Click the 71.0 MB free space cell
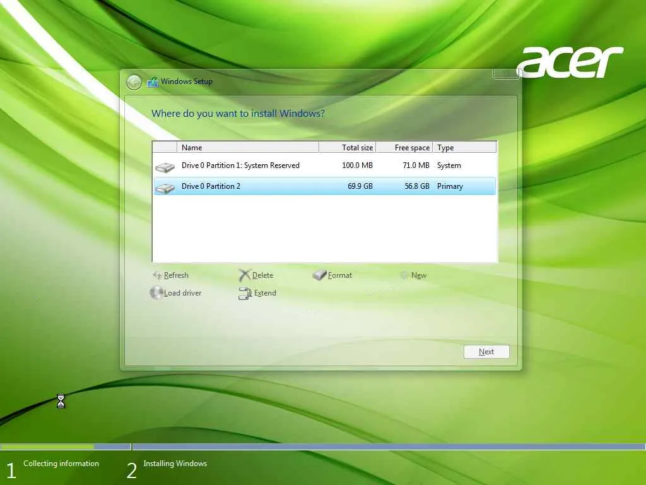Viewport: 646px width, 485px height. point(416,165)
